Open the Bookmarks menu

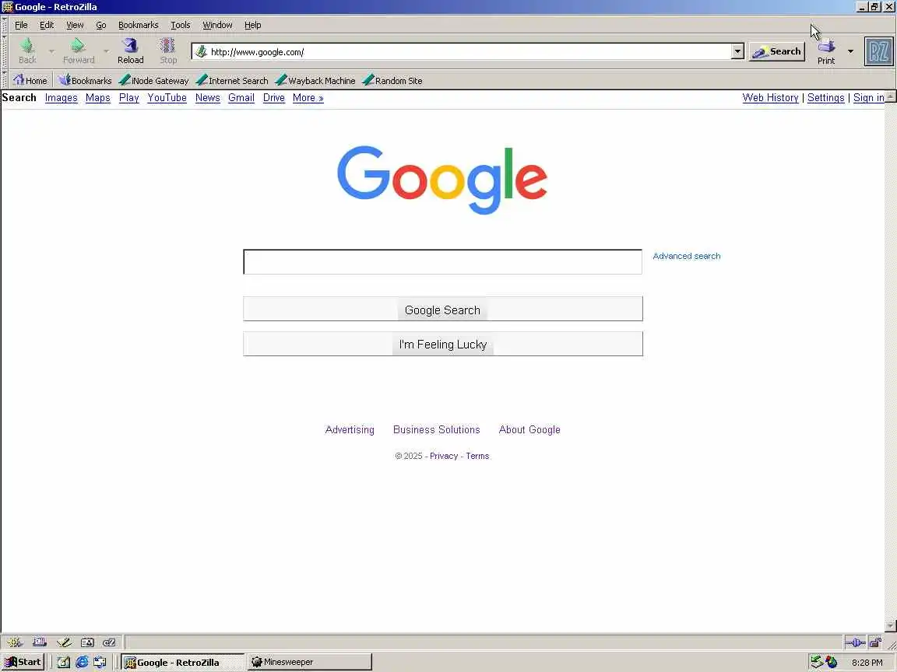coord(139,25)
